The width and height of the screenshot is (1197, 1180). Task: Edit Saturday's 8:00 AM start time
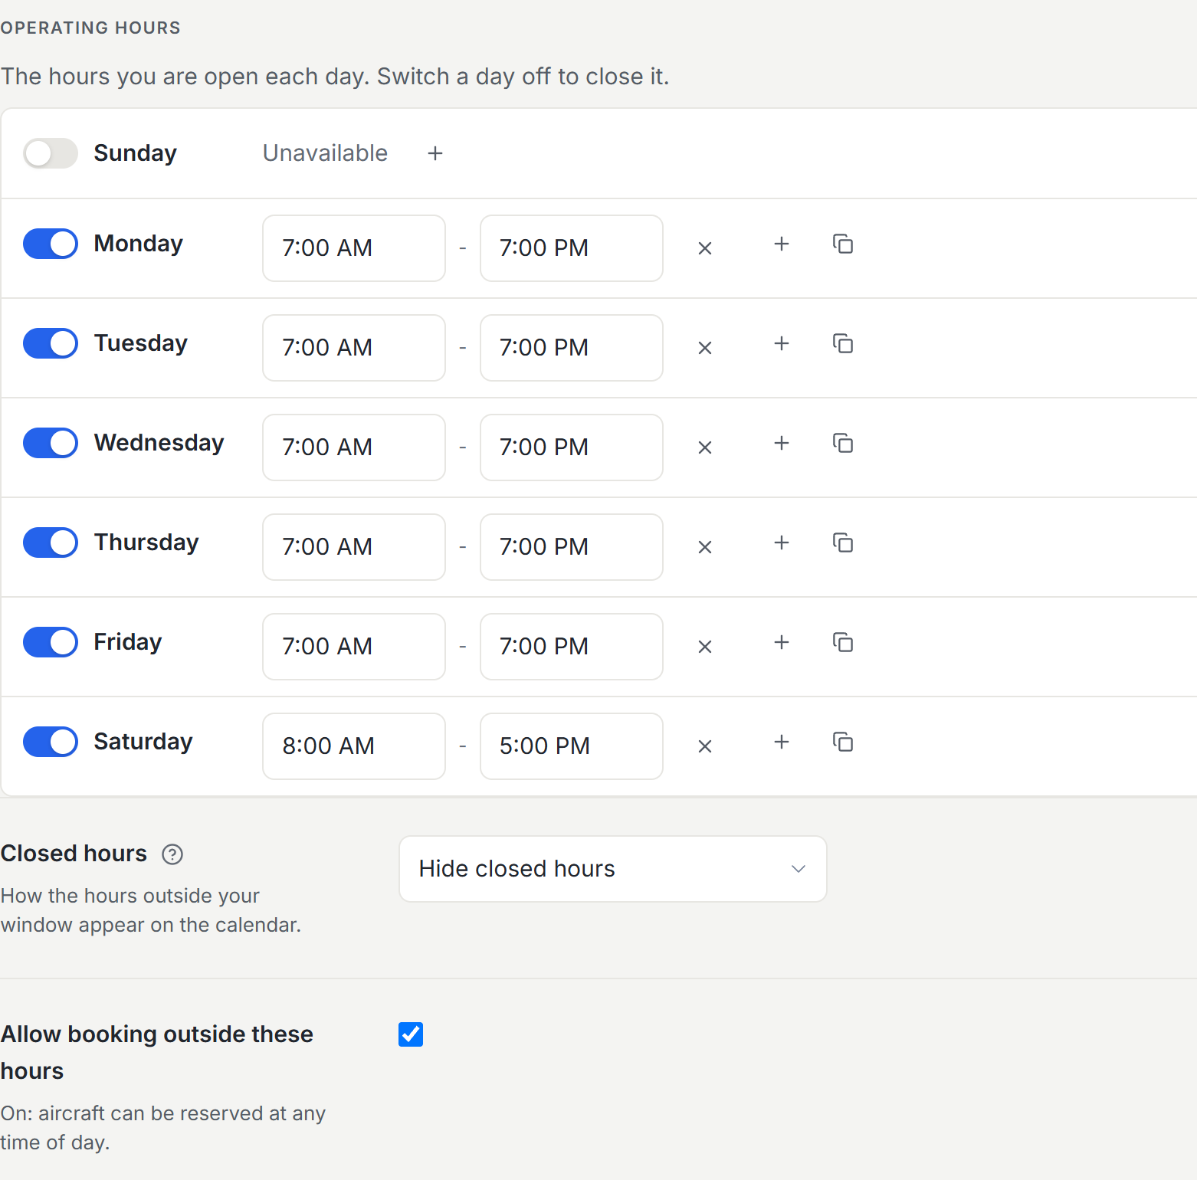(x=354, y=746)
